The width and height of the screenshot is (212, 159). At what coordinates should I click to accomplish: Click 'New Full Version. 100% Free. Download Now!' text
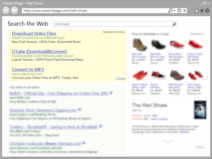click(46, 42)
